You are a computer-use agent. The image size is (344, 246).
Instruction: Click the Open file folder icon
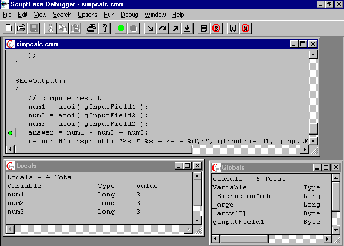[x=21, y=28]
